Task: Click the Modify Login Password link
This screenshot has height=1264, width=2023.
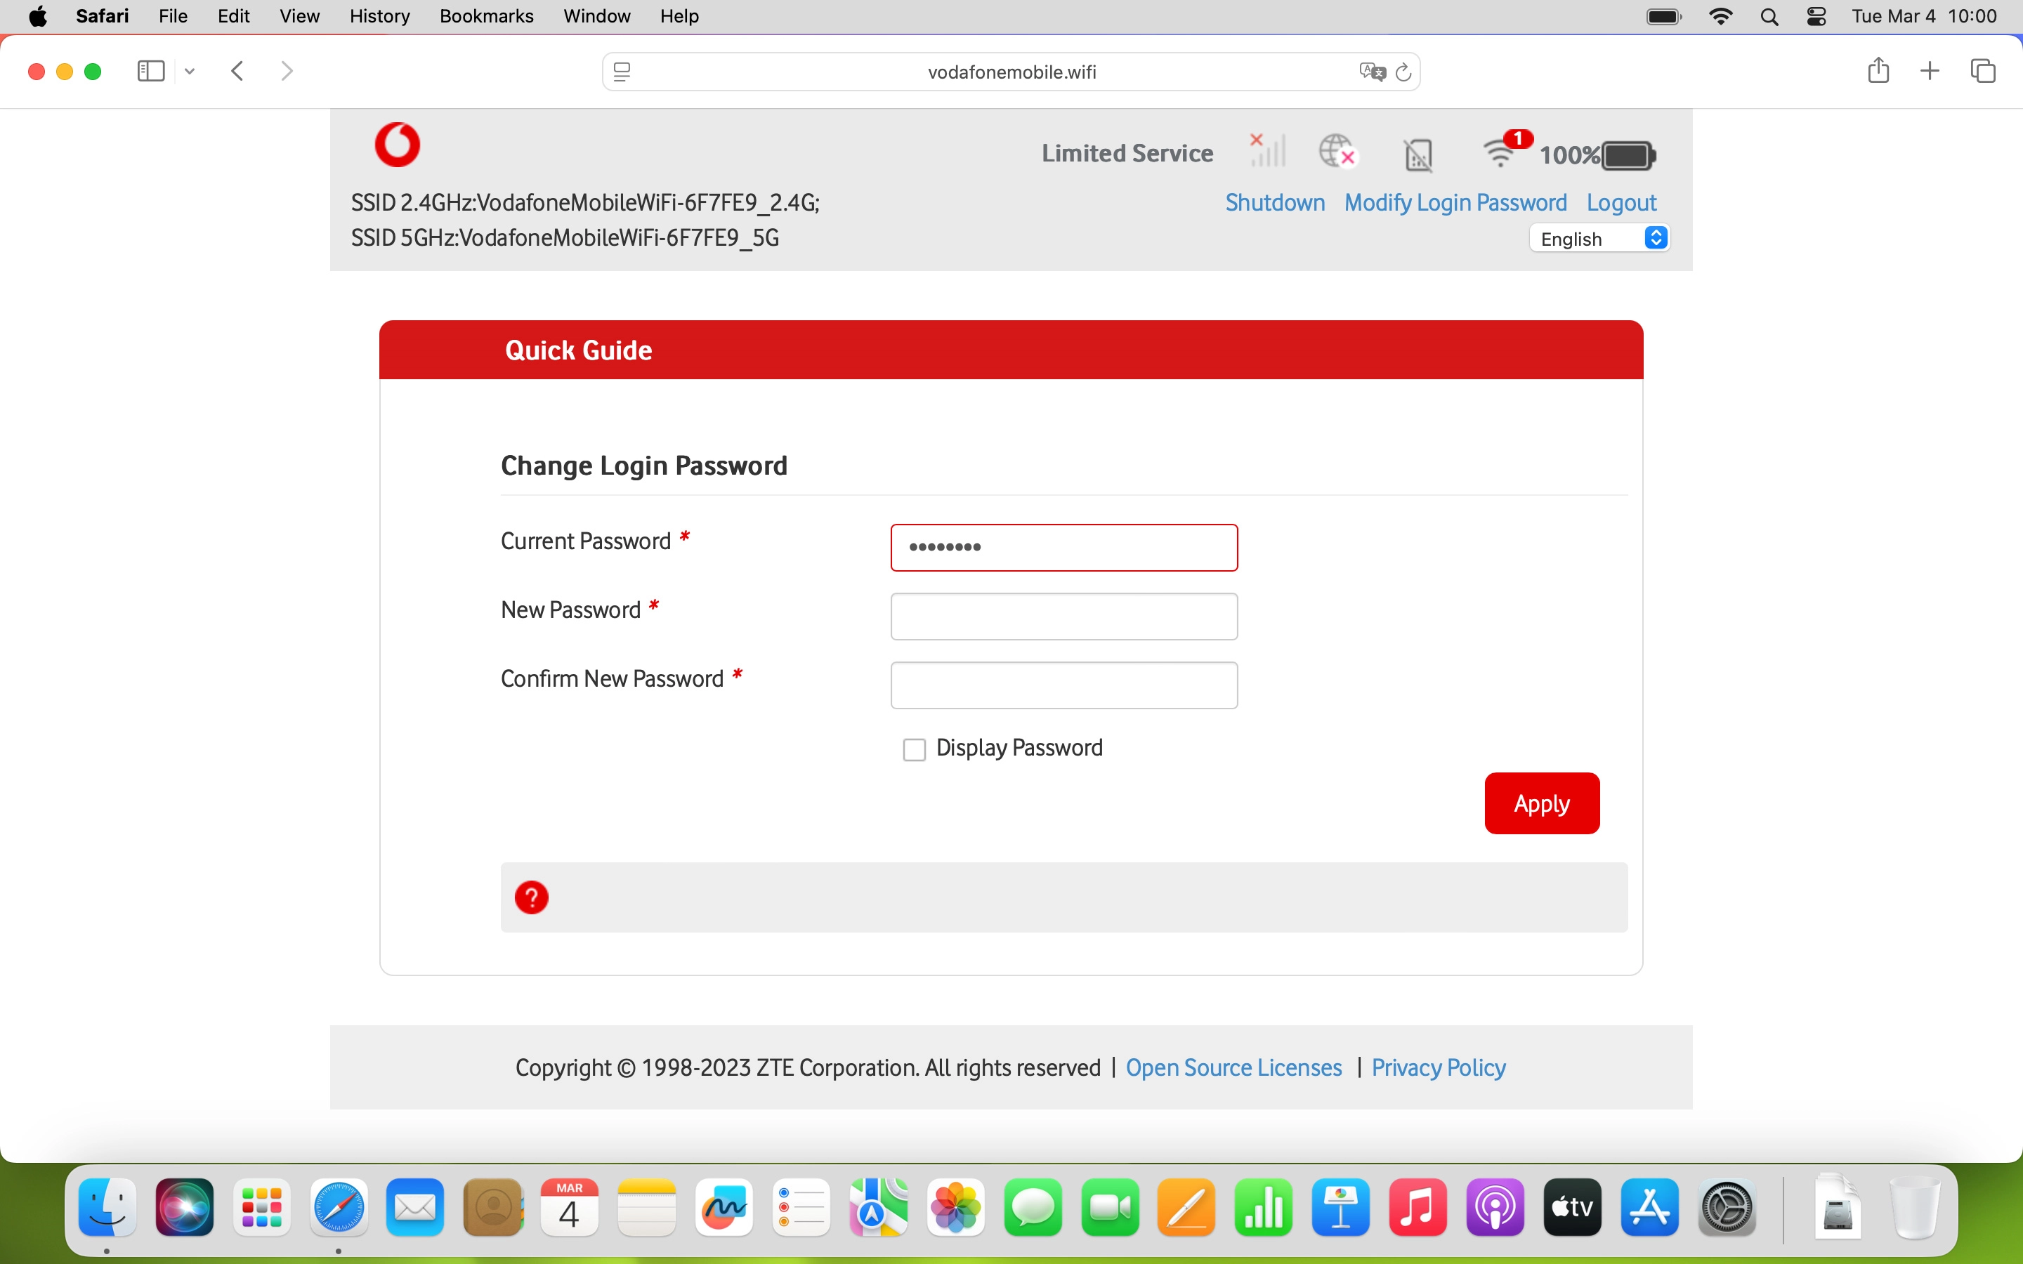Action: [1455, 202]
